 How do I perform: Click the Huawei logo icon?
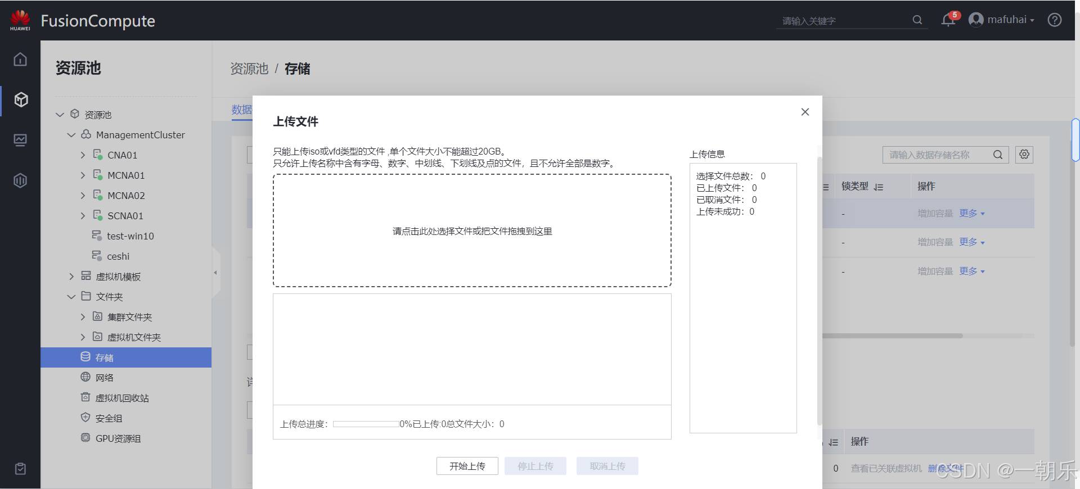pyautogui.click(x=20, y=20)
